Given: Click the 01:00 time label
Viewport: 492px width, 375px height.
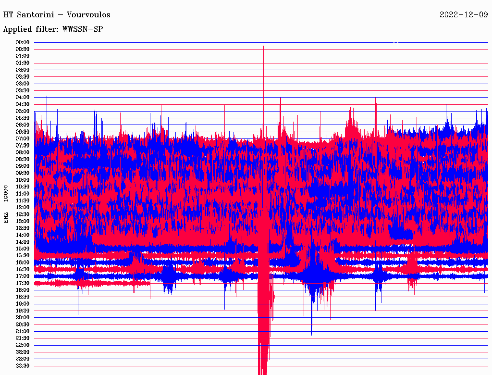Looking at the screenshot, I should 23,56.
